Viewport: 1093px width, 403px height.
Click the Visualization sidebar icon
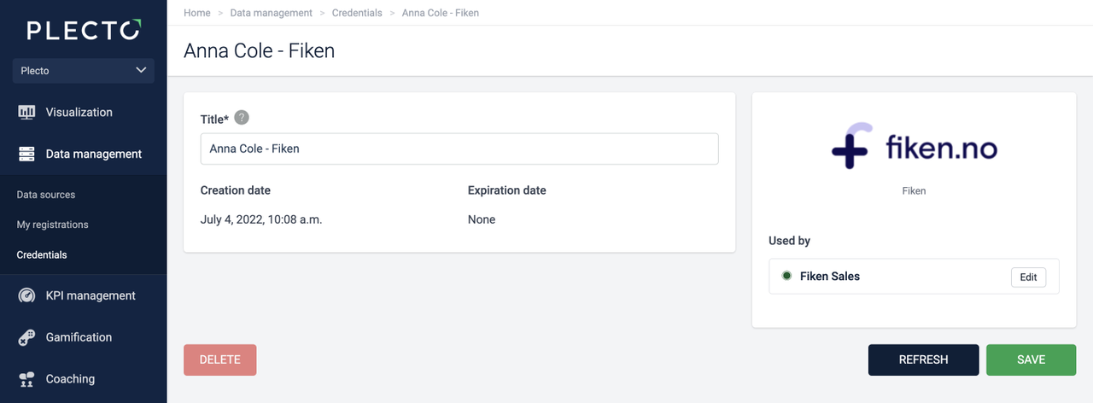pyautogui.click(x=26, y=113)
